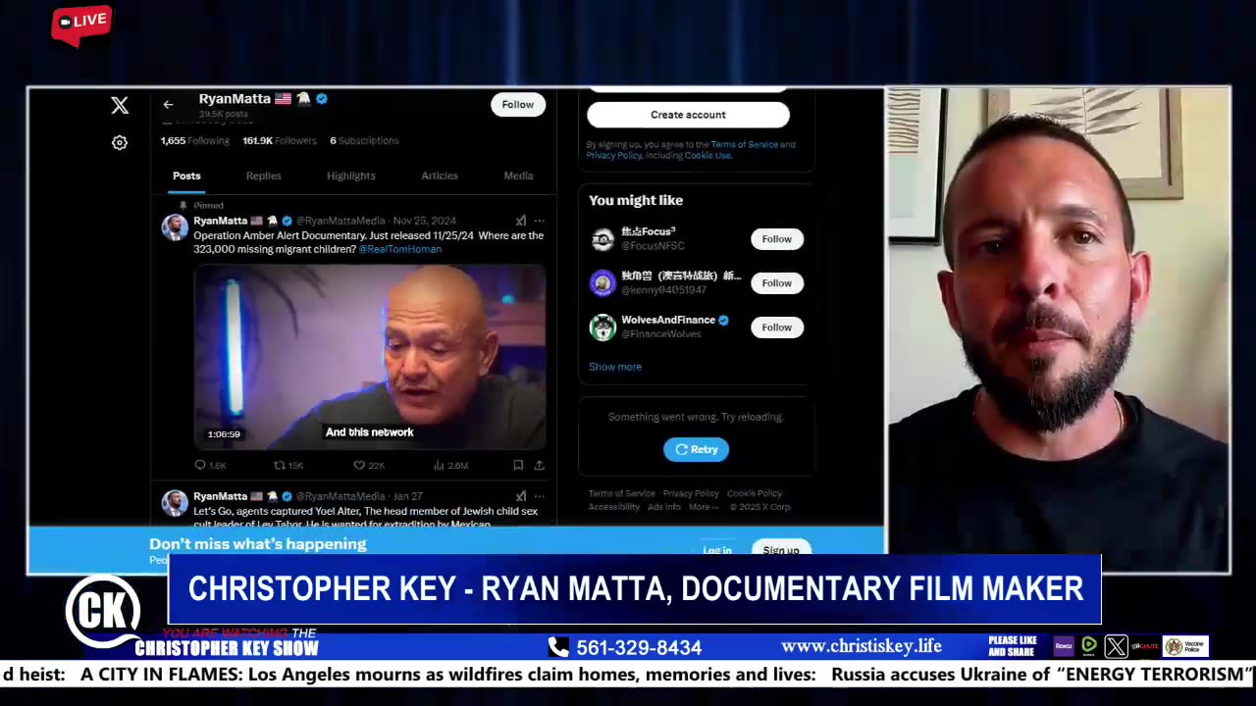Open the Articles tab

point(440,176)
